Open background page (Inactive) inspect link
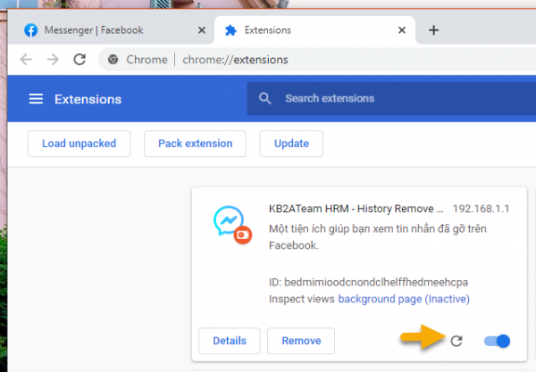536x372 pixels. (x=404, y=299)
